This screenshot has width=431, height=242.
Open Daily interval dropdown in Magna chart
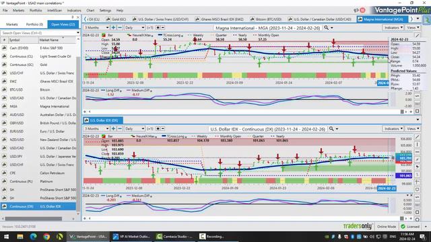pyautogui.click(x=135, y=28)
